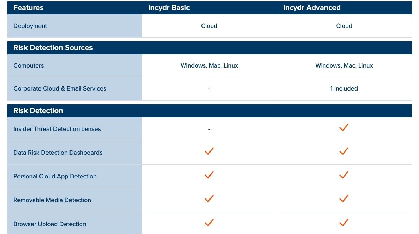This screenshot has width=419, height=234.
Task: Click the Incydr Advanced Personal Cloud App checkmark
Action: 344,175
